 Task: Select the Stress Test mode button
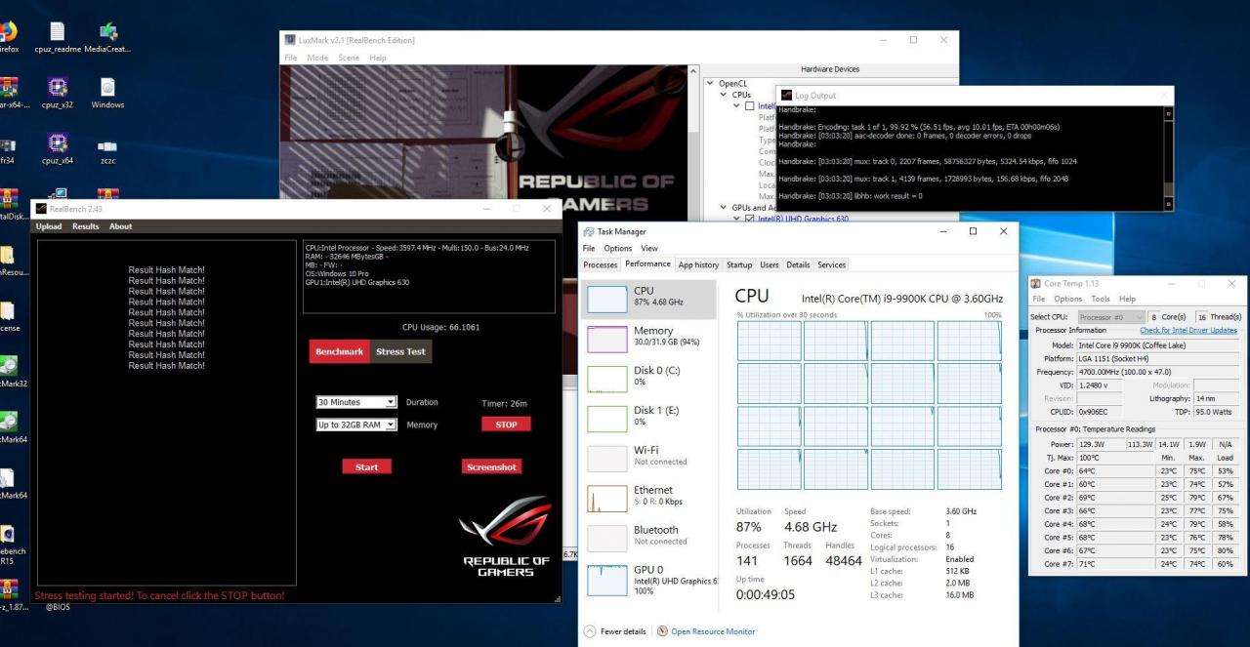pos(401,351)
